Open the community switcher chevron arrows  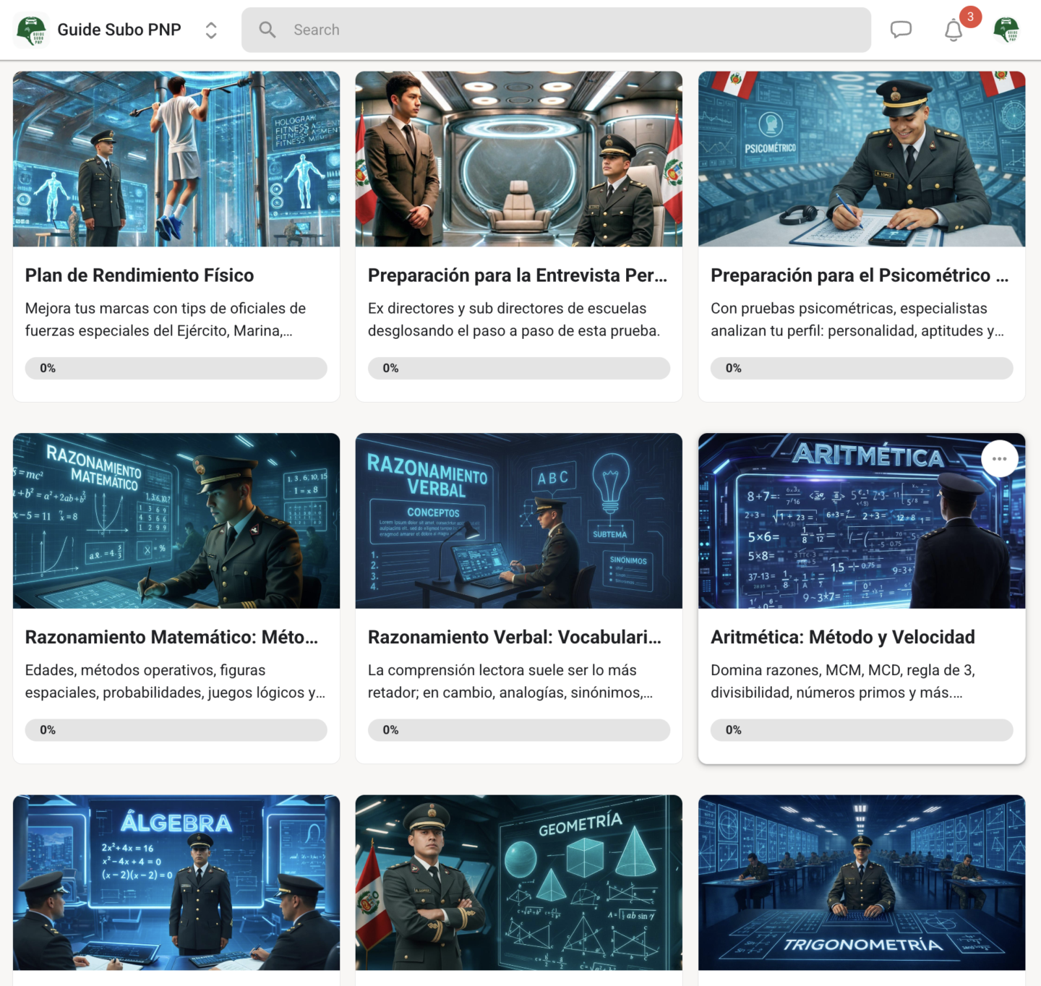211,30
